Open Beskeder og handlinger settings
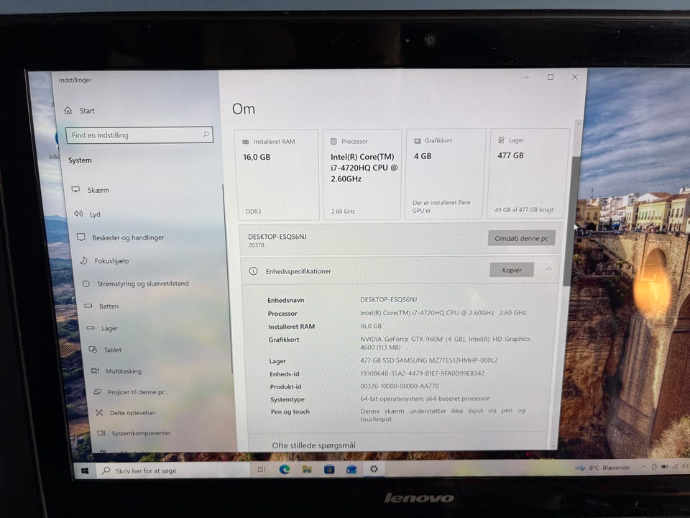This screenshot has height=518, width=690. (120, 237)
